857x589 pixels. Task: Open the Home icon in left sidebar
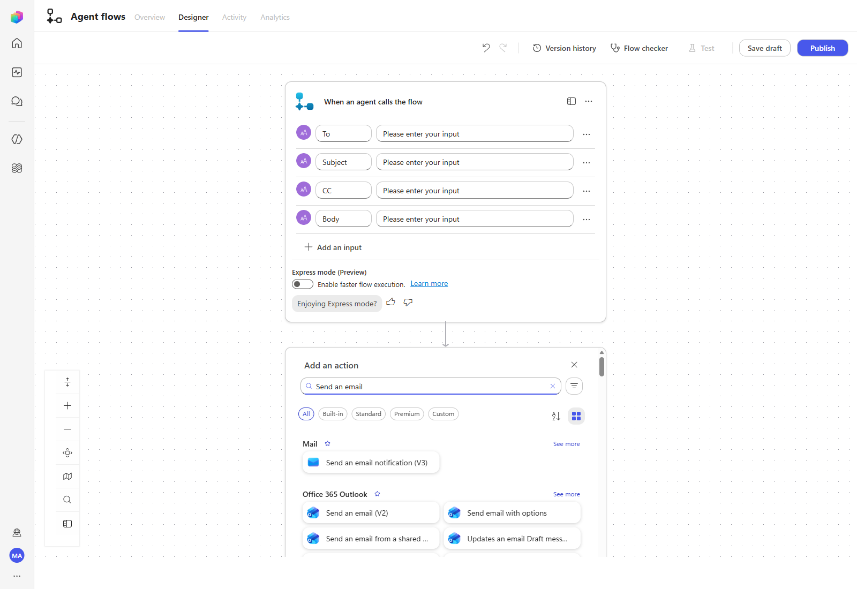(17, 43)
